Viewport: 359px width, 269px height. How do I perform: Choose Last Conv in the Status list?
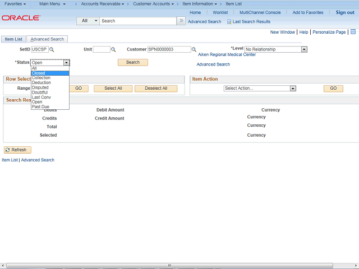[x=50, y=97]
